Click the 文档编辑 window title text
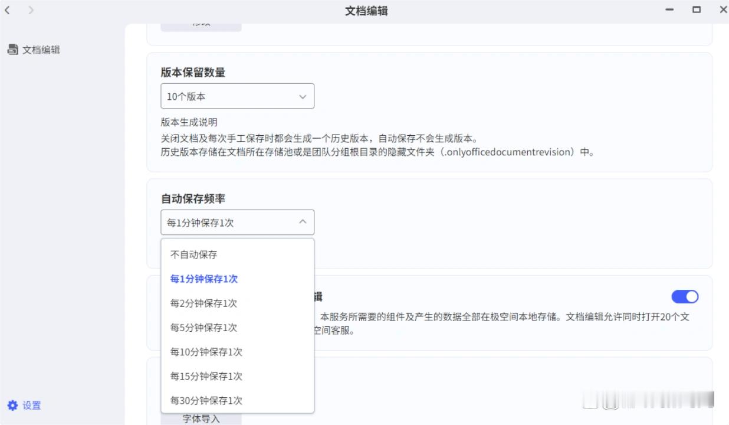Screen dimensions: 729x425 (366, 11)
